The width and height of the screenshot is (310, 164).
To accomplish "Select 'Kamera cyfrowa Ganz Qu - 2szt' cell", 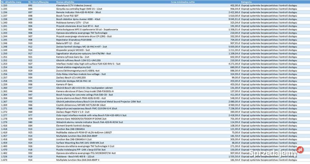I will coord(73,57).
